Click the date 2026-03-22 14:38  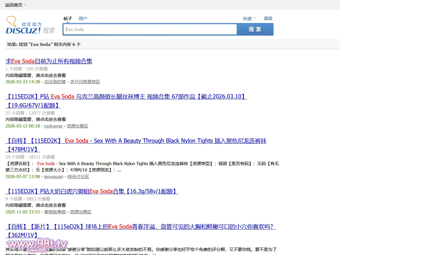pyautogui.click(x=23, y=82)
